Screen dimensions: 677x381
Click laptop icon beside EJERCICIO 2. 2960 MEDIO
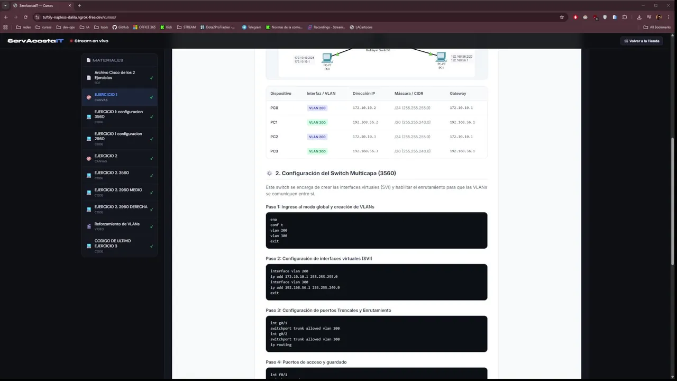pos(89,192)
